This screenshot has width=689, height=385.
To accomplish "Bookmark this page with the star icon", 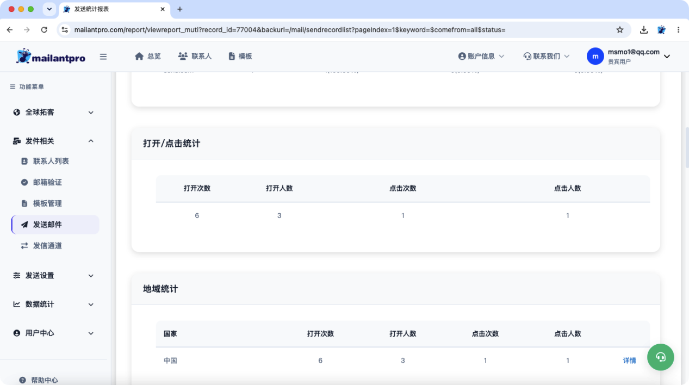I will point(620,30).
